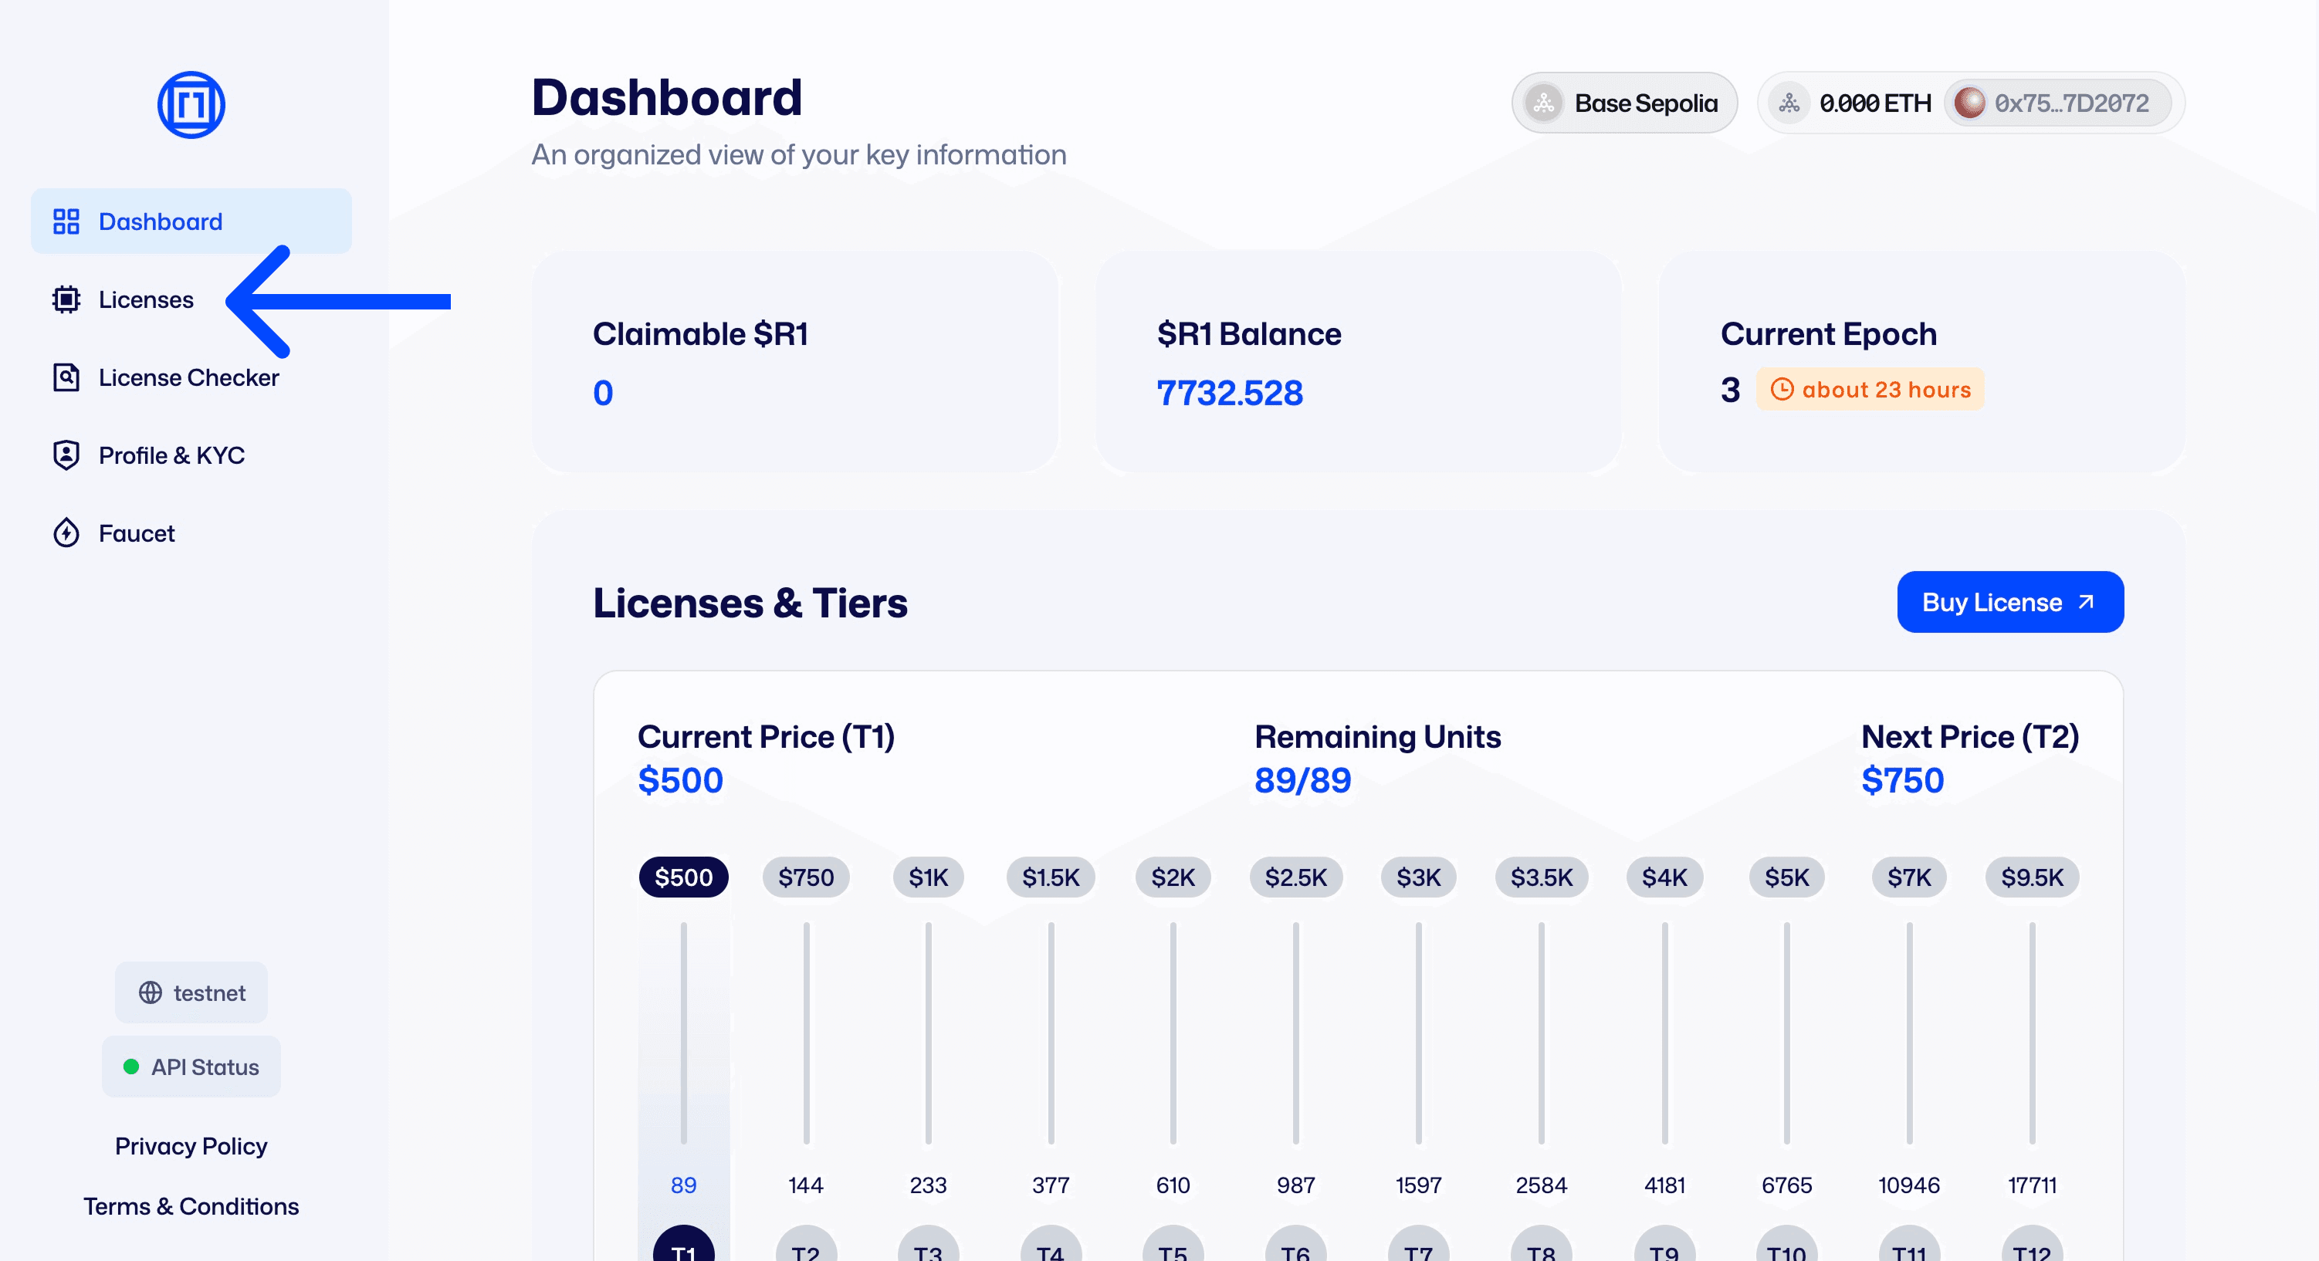Select the $1.5K tier price pill
Viewport: 2319px width, 1261px height.
pos(1051,877)
